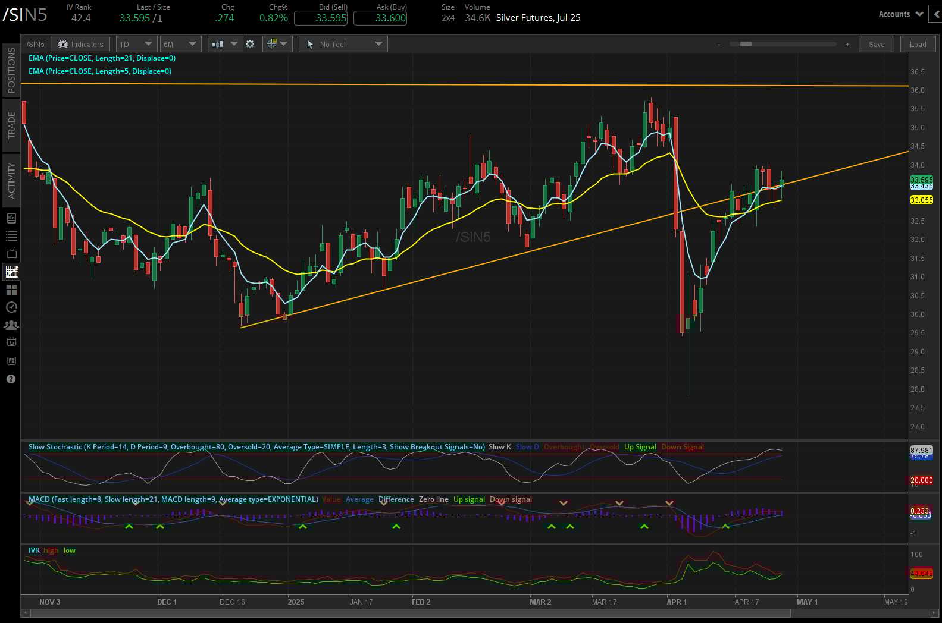Click the /SIN5 symbol header
Screen dimensions: 942x623
[x=25, y=15]
